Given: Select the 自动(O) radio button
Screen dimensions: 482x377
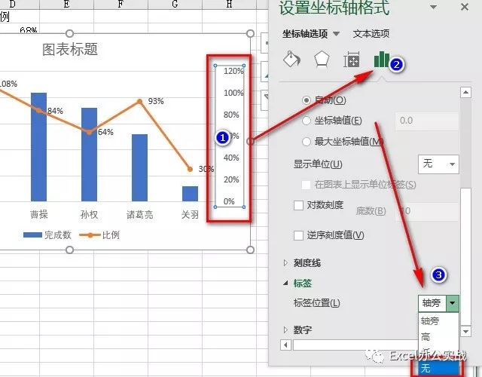Looking at the screenshot, I should tap(307, 100).
